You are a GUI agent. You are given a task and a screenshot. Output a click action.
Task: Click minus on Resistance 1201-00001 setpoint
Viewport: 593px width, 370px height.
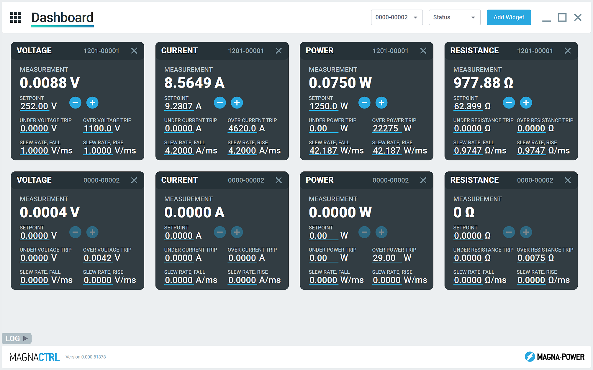[509, 103]
